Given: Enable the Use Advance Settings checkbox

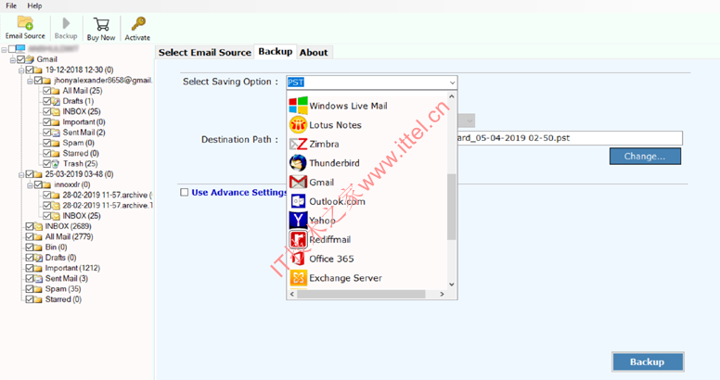Looking at the screenshot, I should (184, 192).
